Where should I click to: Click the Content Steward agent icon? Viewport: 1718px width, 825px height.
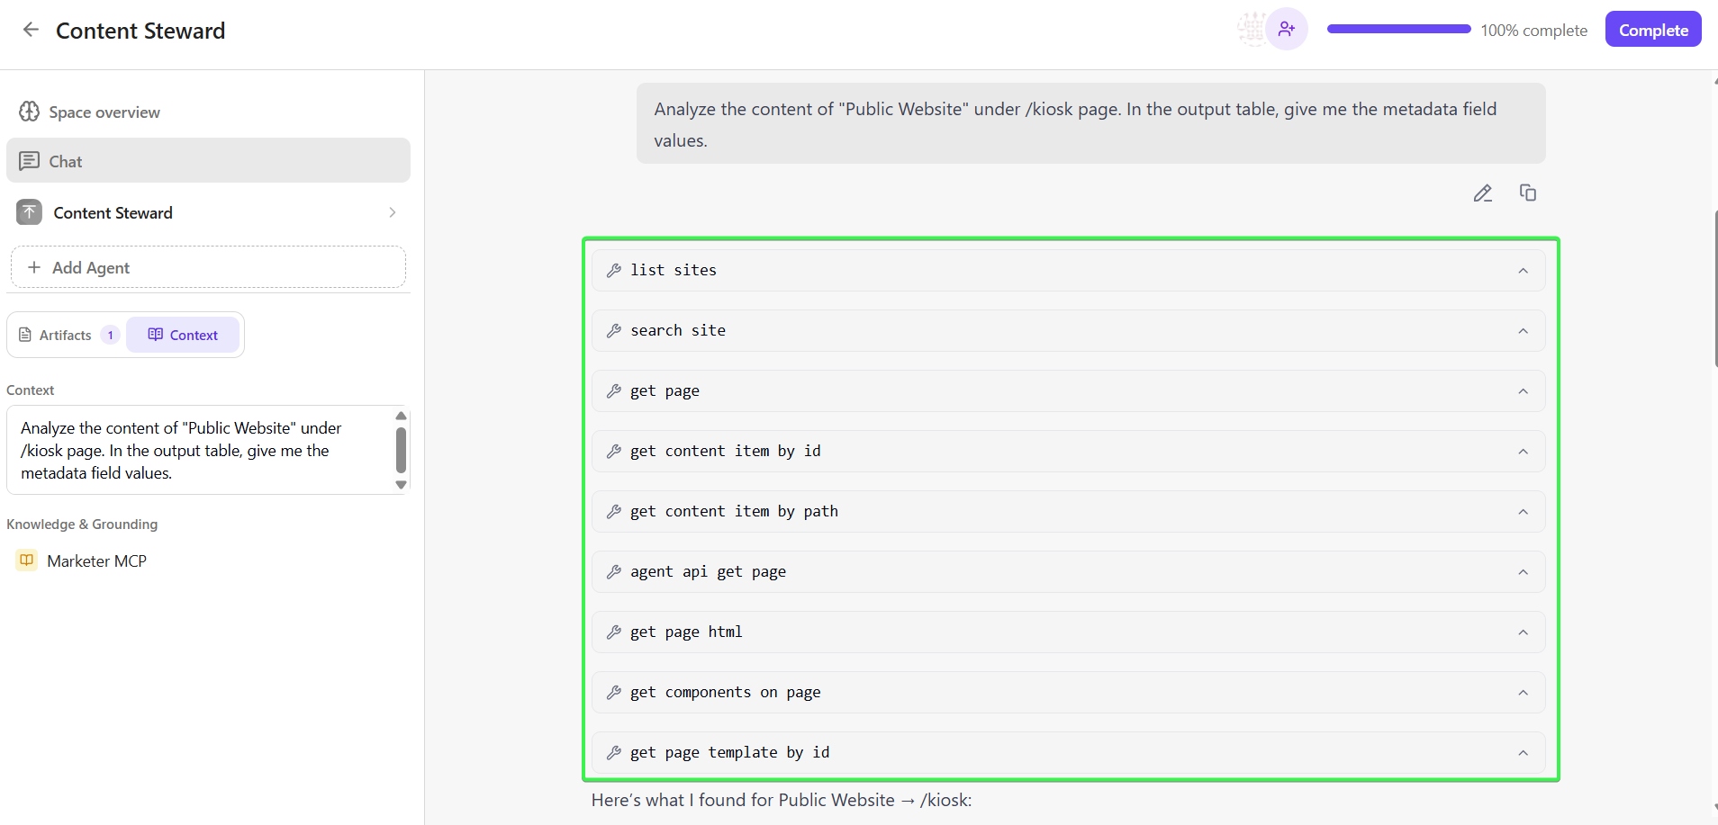[29, 212]
